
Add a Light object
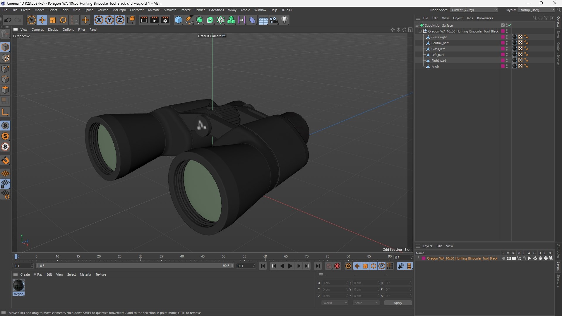[285, 20]
